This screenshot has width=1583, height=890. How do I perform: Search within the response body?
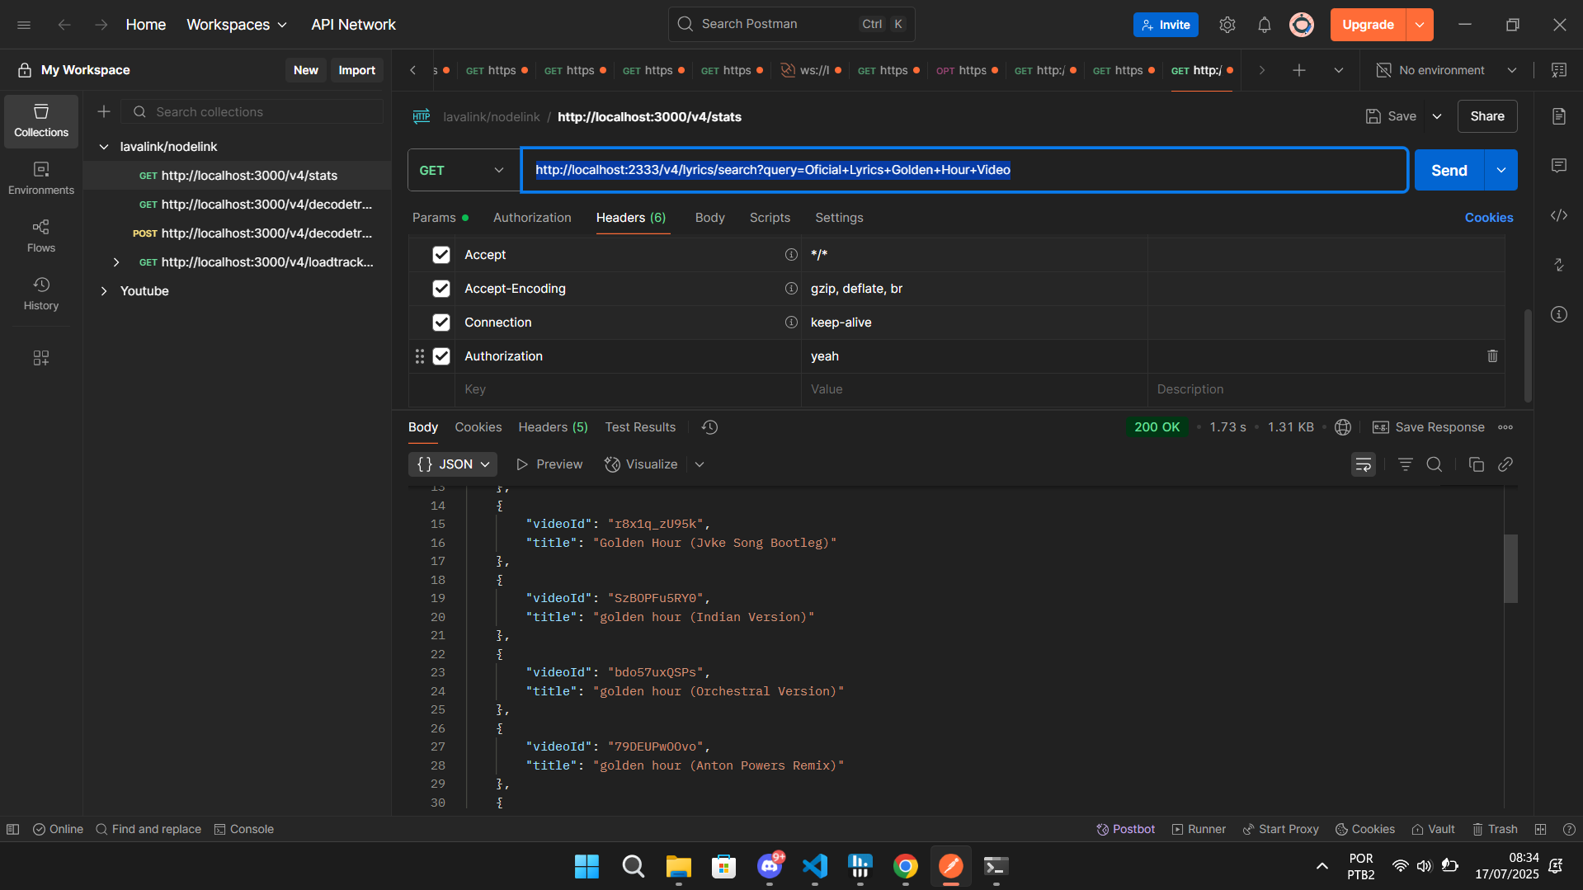click(1434, 464)
